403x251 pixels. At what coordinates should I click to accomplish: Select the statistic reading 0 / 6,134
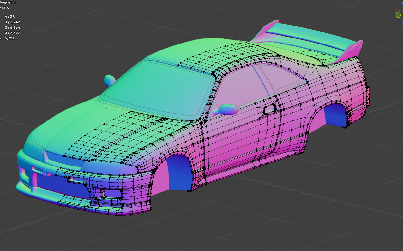12,27
